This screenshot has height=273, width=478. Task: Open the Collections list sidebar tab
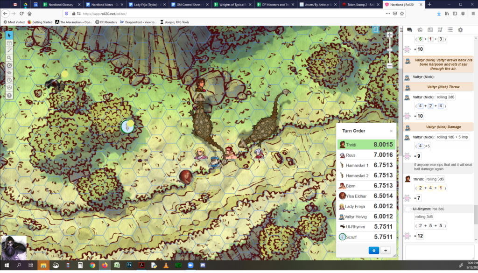point(450,29)
